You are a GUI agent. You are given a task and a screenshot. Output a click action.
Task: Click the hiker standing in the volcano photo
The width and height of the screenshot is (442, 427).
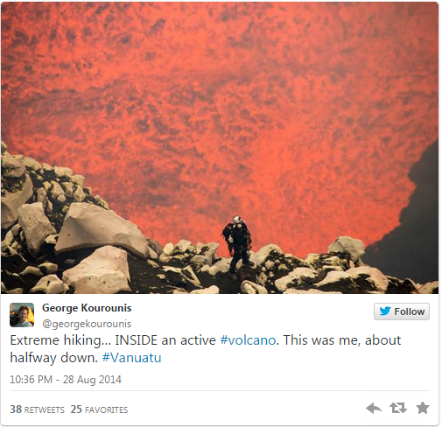pyautogui.click(x=238, y=244)
